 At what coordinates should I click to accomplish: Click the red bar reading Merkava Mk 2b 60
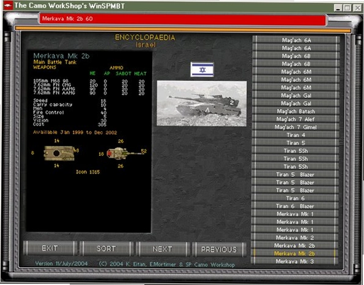click(x=183, y=19)
